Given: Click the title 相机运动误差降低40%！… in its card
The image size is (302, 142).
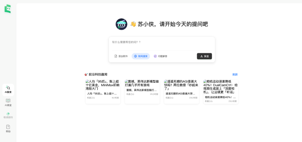Looking at the screenshot, I should 220,97.
